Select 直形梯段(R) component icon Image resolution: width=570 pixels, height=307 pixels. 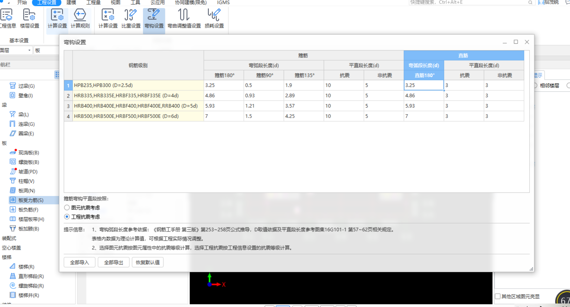(13, 276)
